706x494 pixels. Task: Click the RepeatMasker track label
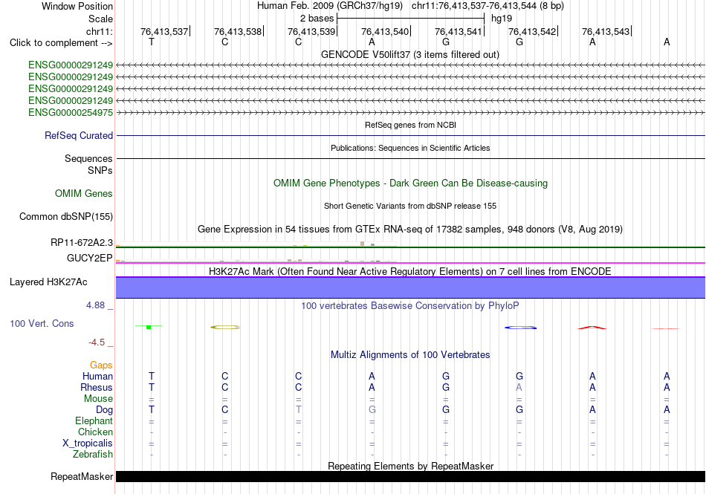tap(82, 476)
